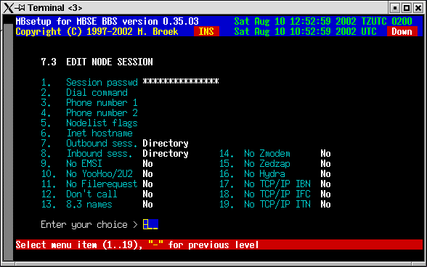Click the Enter your choice input field

click(150, 224)
